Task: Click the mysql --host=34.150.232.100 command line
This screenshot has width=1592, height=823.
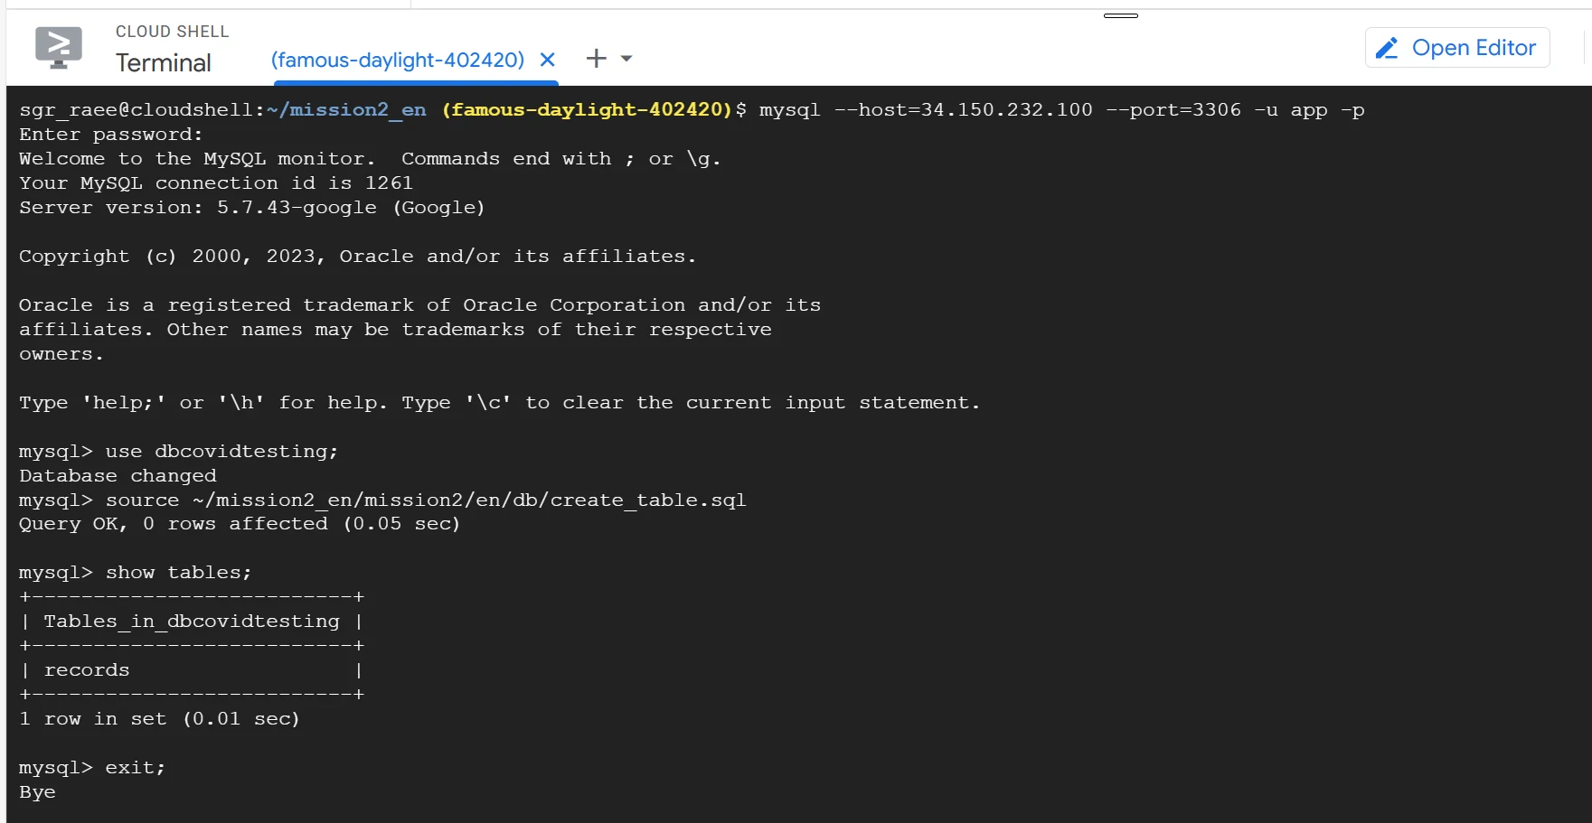Action: pos(1061,109)
